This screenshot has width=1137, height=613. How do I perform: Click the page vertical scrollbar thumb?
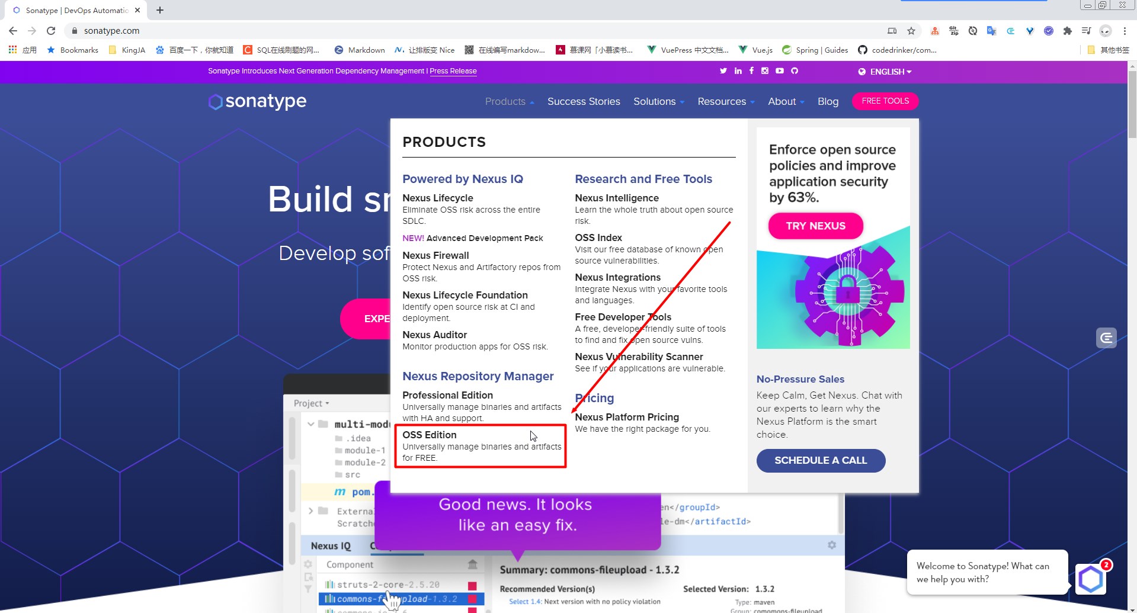tap(1132, 104)
